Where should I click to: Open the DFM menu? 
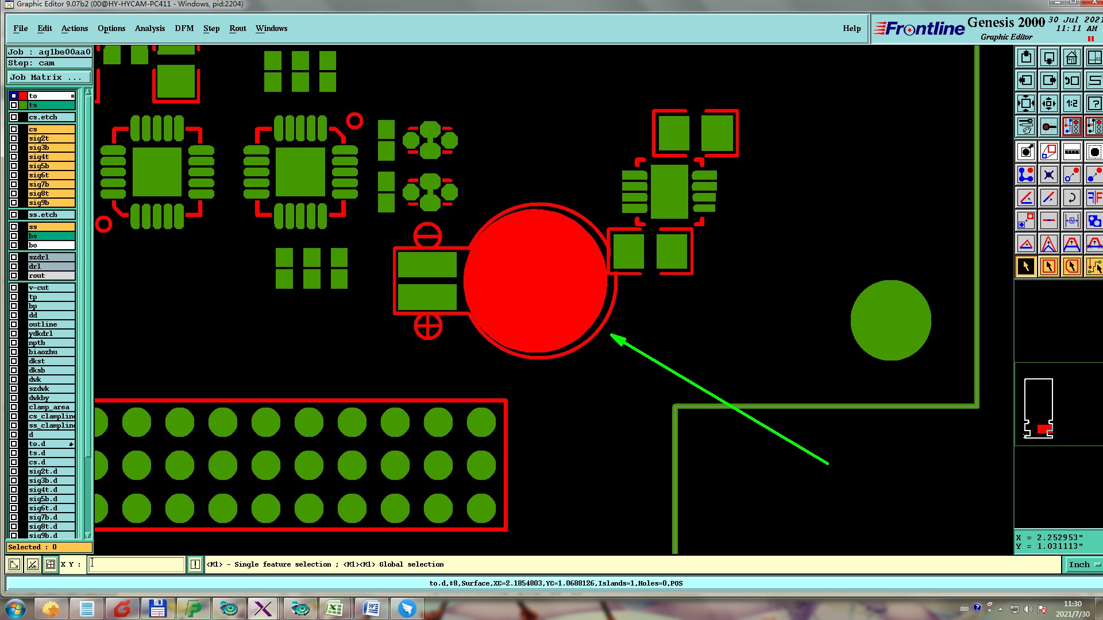click(184, 28)
